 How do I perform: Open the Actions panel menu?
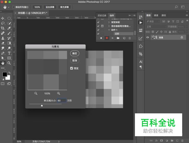pos(134,15)
